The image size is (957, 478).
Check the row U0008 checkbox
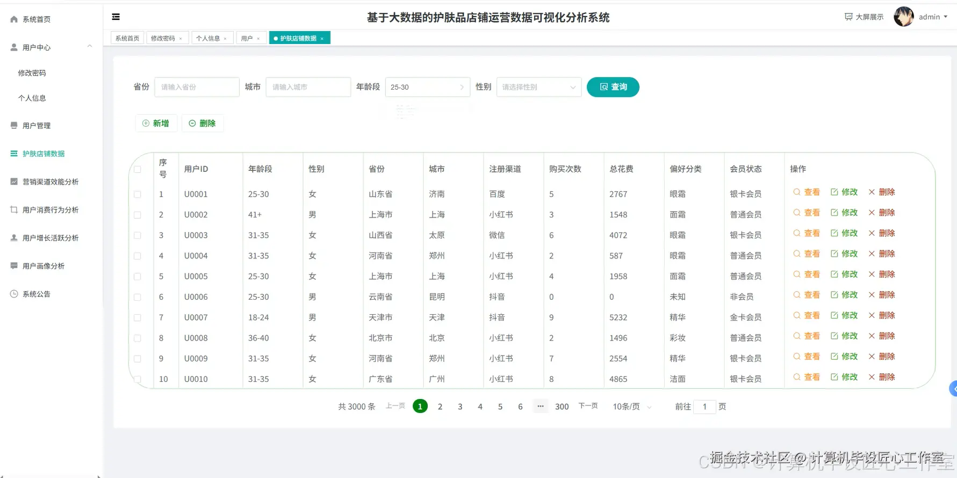click(x=138, y=338)
